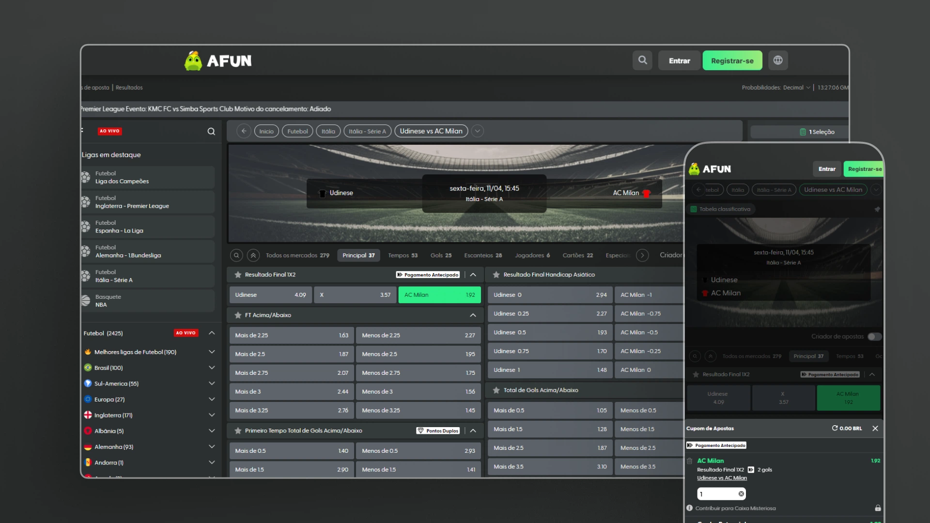The width and height of the screenshot is (930, 523).
Task: Click the pin icon on Tabela classificativa bar
Action: pos(877,209)
